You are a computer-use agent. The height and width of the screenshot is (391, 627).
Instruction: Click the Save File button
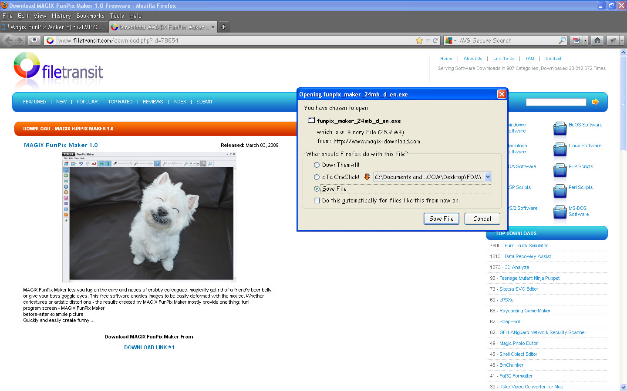(442, 219)
